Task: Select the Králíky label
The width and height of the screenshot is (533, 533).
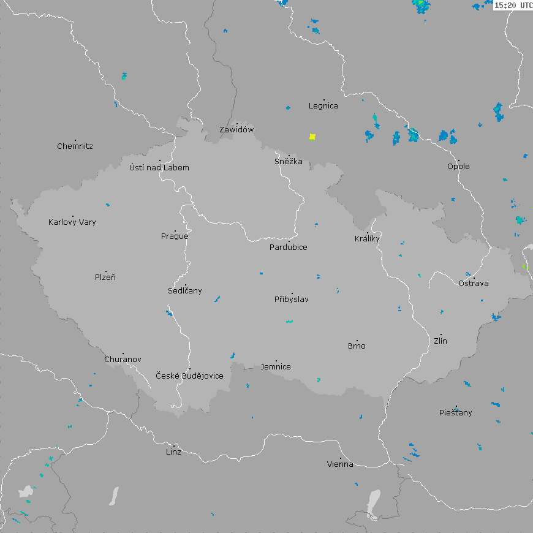Action: point(367,239)
